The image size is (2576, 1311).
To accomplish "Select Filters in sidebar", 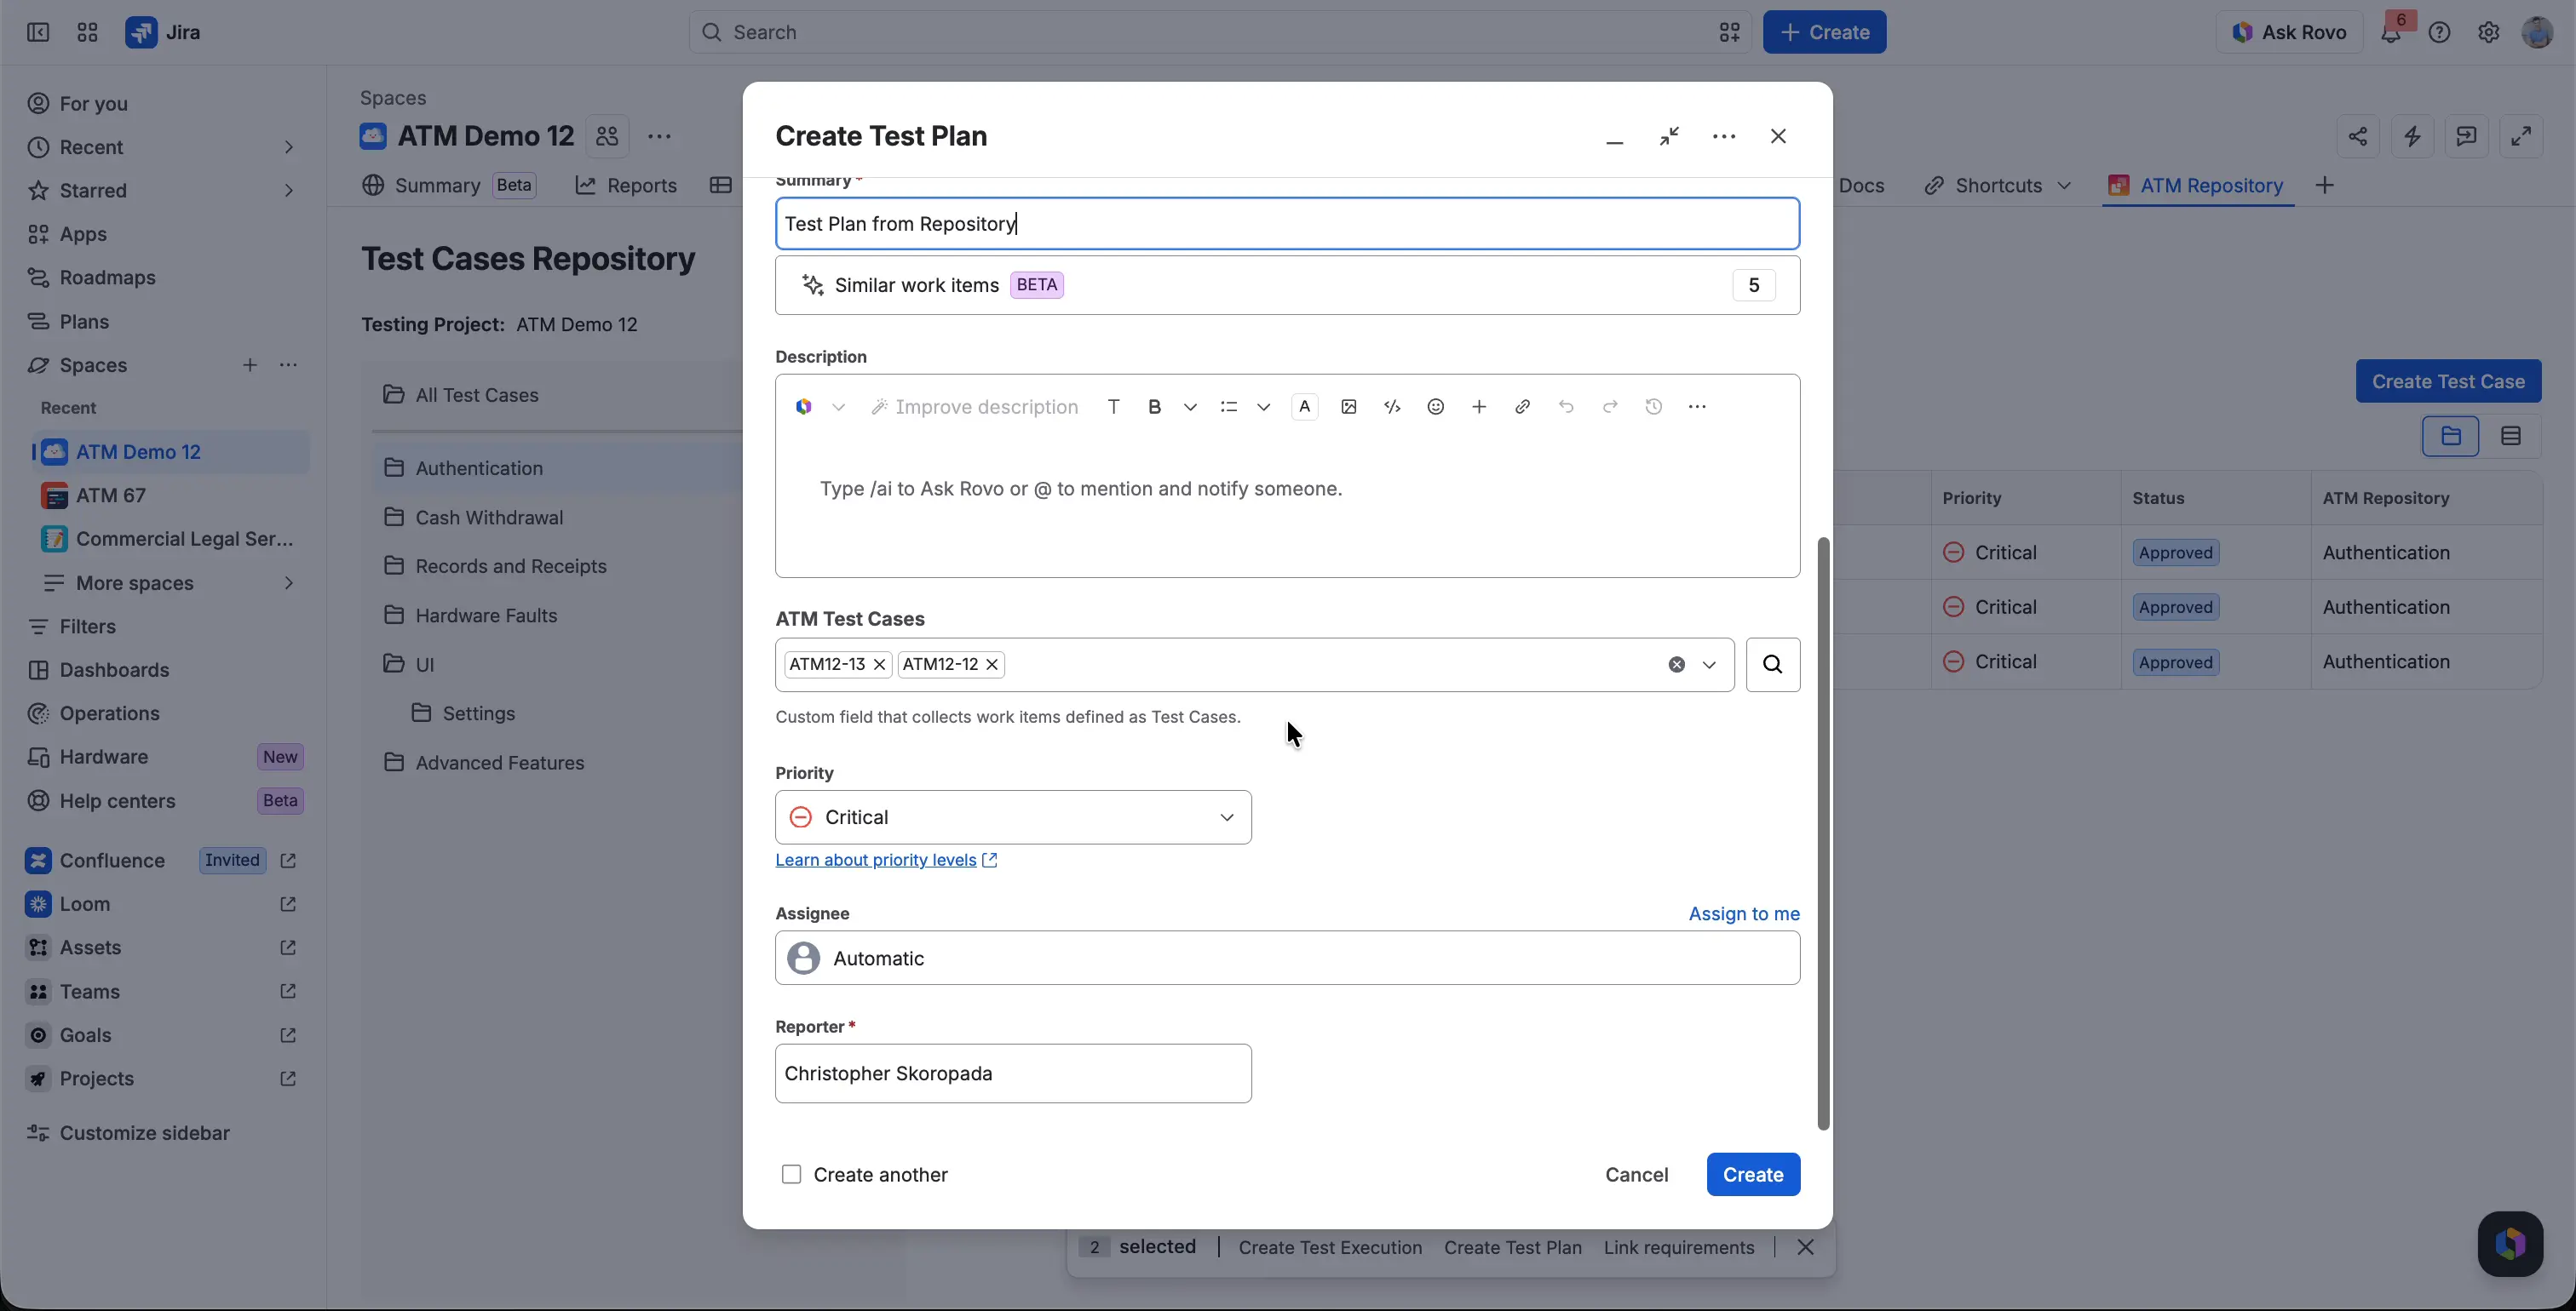I will click(88, 627).
